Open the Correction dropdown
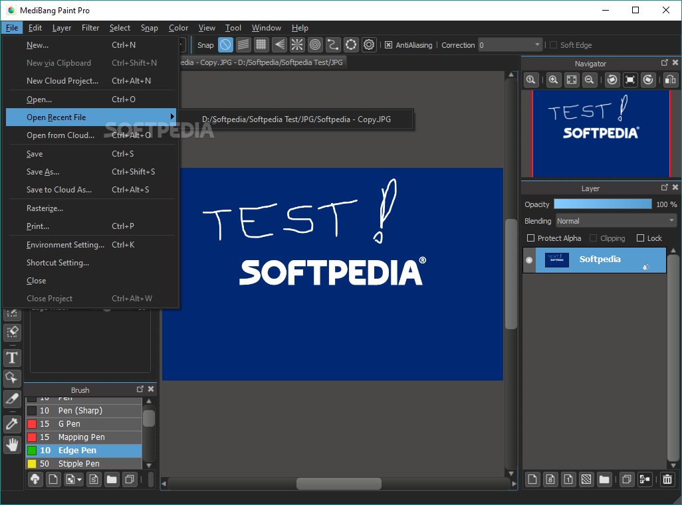 pos(511,44)
